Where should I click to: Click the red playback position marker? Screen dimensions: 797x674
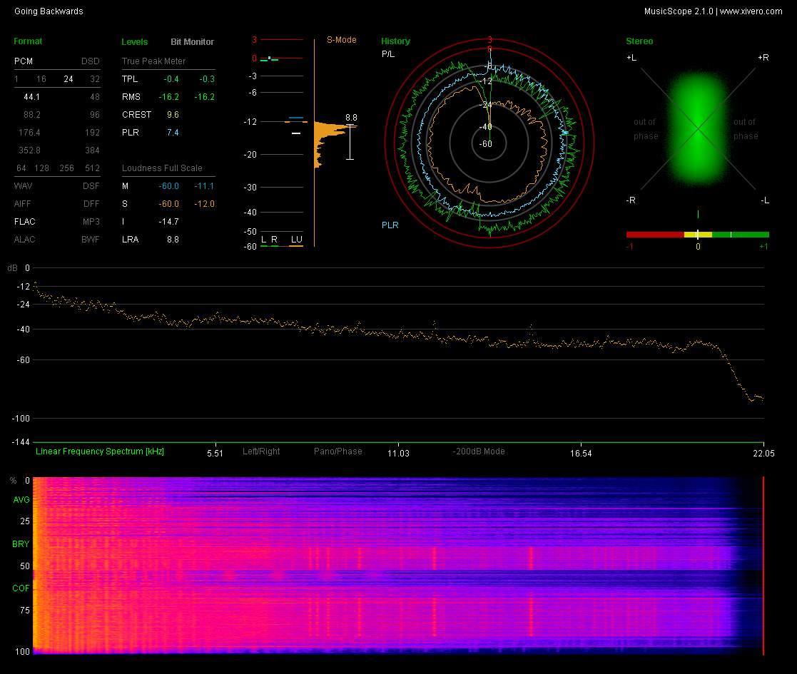point(763,566)
